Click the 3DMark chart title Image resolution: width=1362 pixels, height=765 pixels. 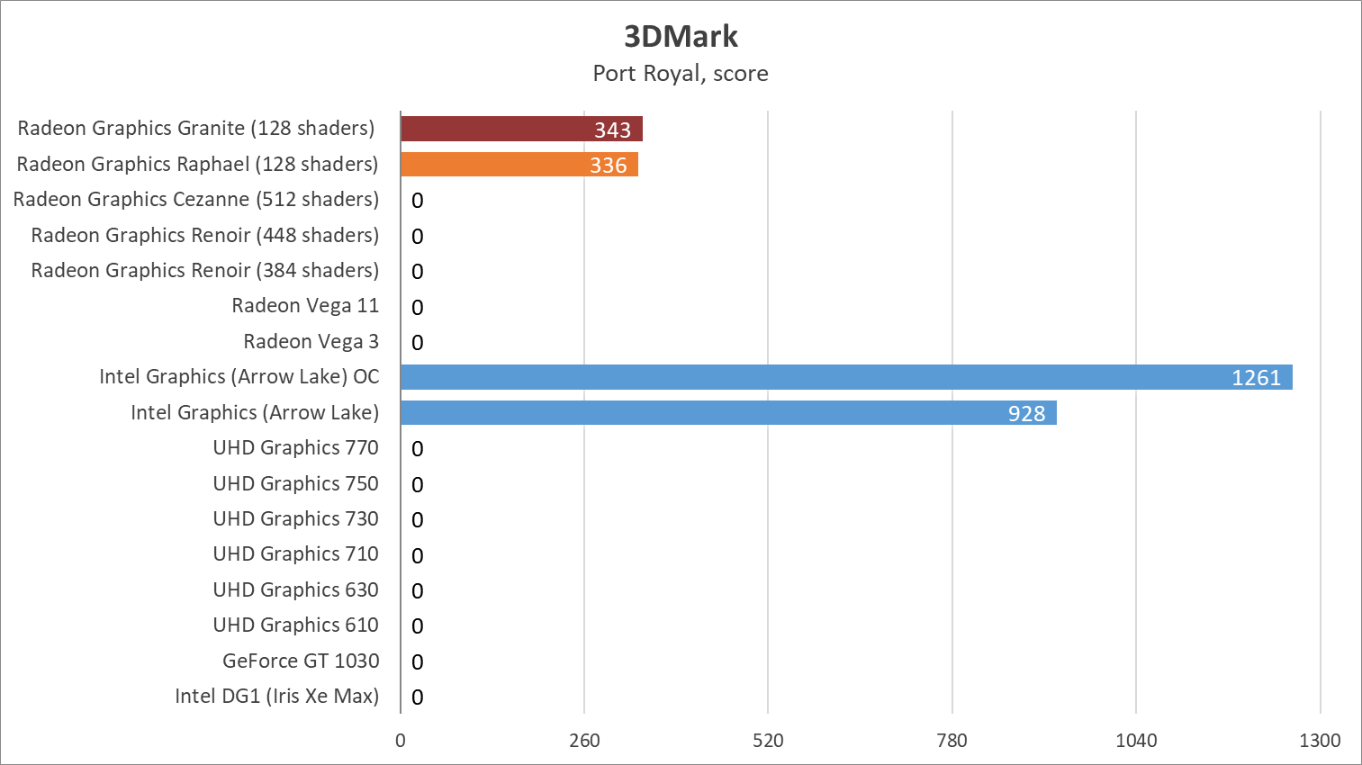click(x=681, y=36)
